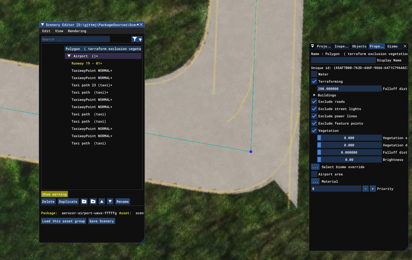Image resolution: width=412 pixels, height=260 pixels.
Task: Click the Save Scenery button
Action: 102,221
